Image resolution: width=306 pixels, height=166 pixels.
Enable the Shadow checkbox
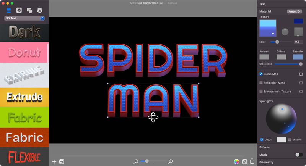click(290, 140)
